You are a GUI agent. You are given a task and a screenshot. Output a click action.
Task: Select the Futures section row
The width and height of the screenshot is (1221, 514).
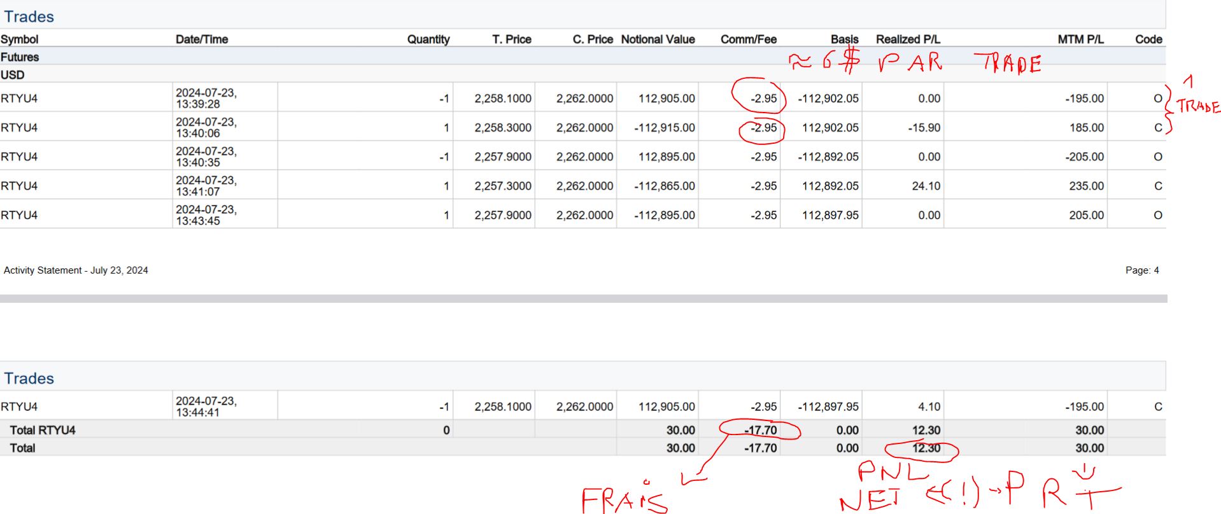pos(582,57)
